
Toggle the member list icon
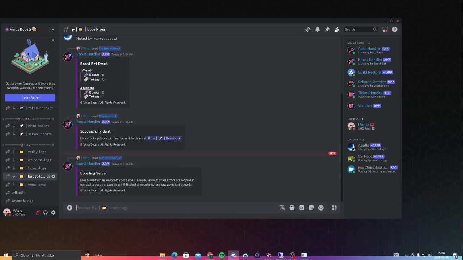[x=337, y=29]
